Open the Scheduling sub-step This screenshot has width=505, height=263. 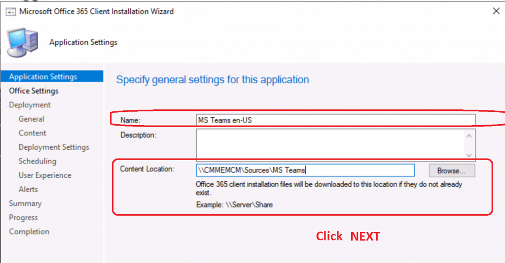pyautogui.click(x=37, y=161)
